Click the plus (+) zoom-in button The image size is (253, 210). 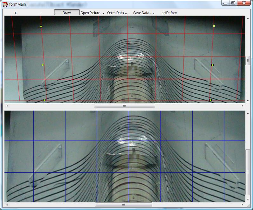pyautogui.click(x=15, y=13)
